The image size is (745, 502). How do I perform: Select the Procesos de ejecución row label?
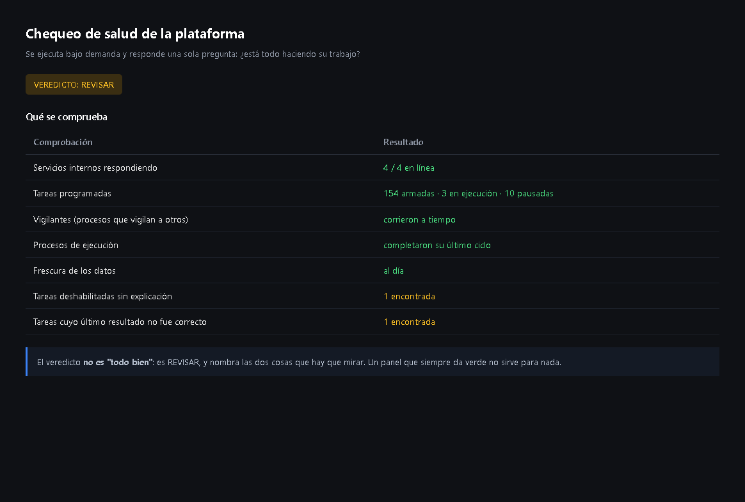pos(76,245)
